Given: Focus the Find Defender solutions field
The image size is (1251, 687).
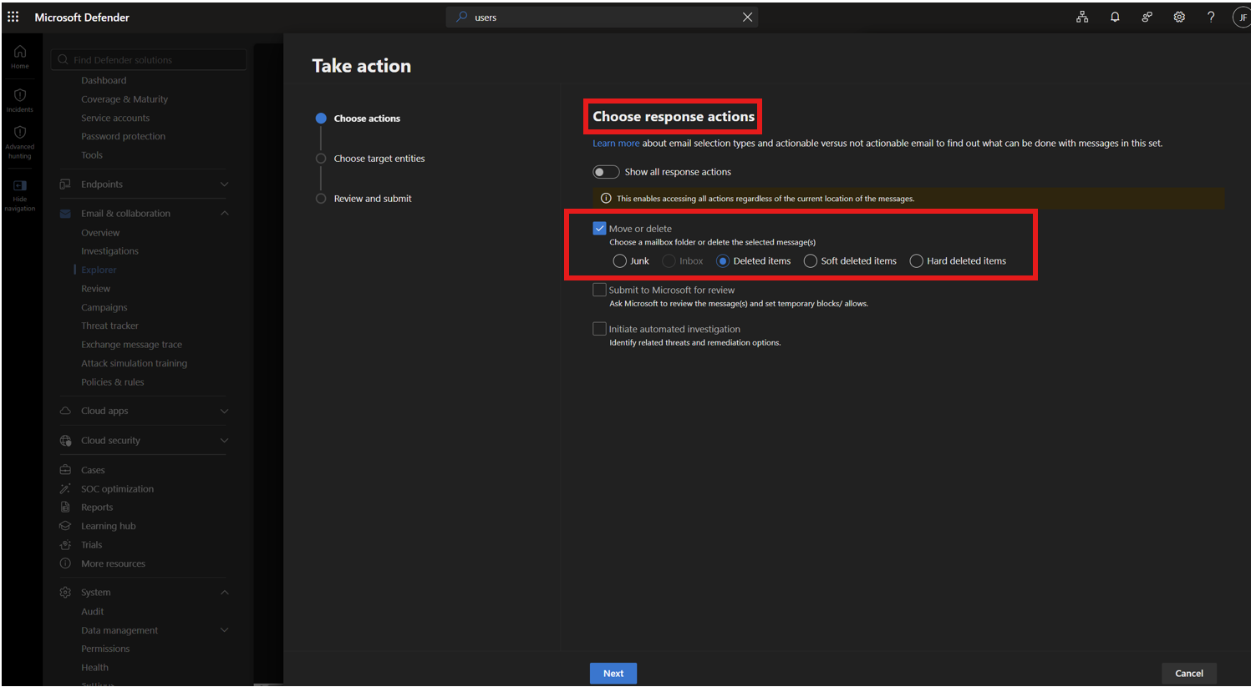Looking at the screenshot, I should click(x=149, y=59).
